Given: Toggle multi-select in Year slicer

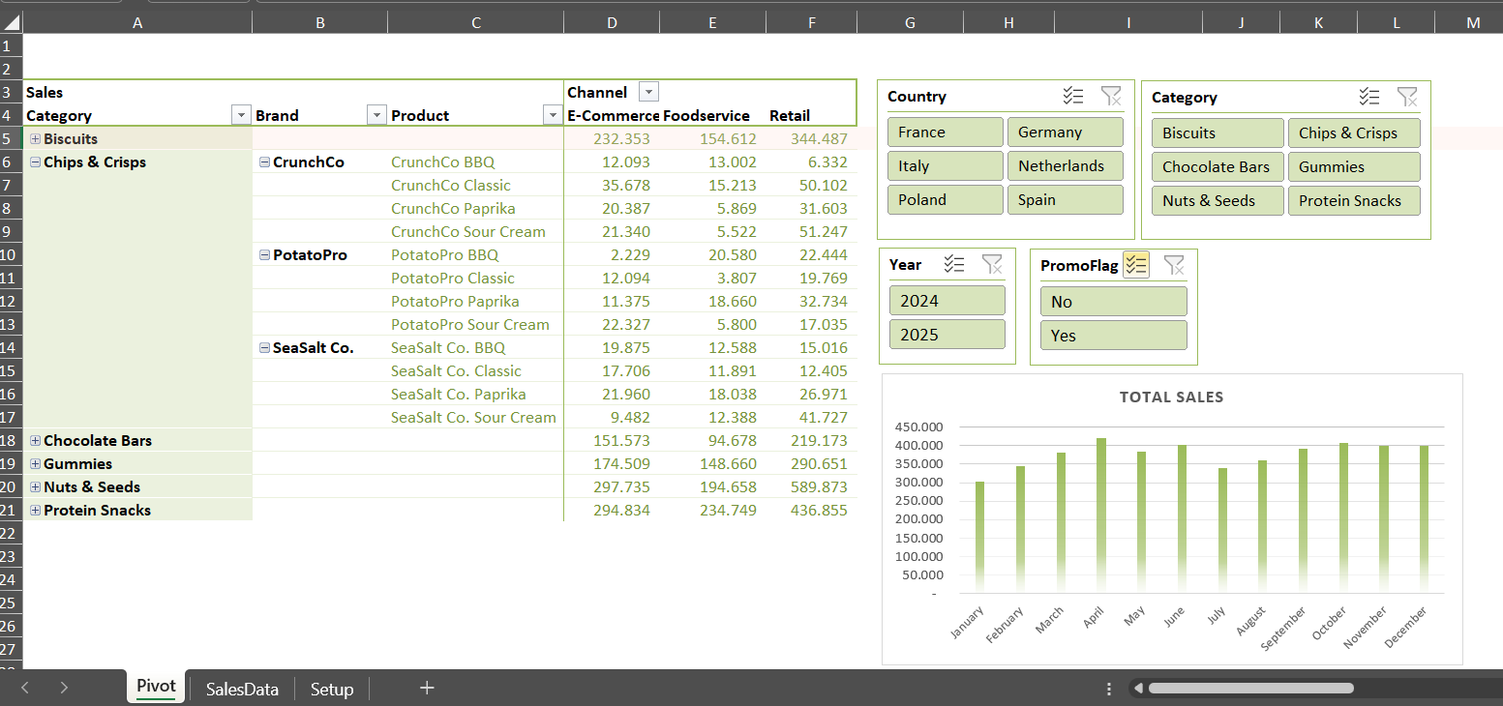Looking at the screenshot, I should [954, 264].
